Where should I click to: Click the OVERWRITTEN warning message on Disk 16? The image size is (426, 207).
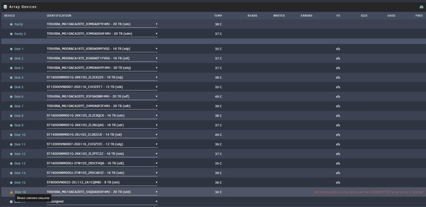pyautogui.click(x=368, y=192)
